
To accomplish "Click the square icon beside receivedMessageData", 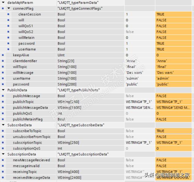I will coord(3,177).
